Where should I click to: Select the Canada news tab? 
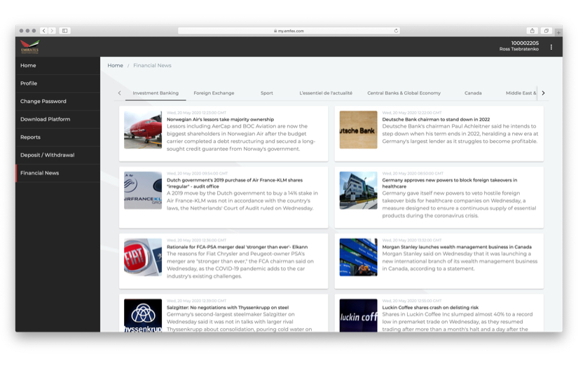coord(473,93)
